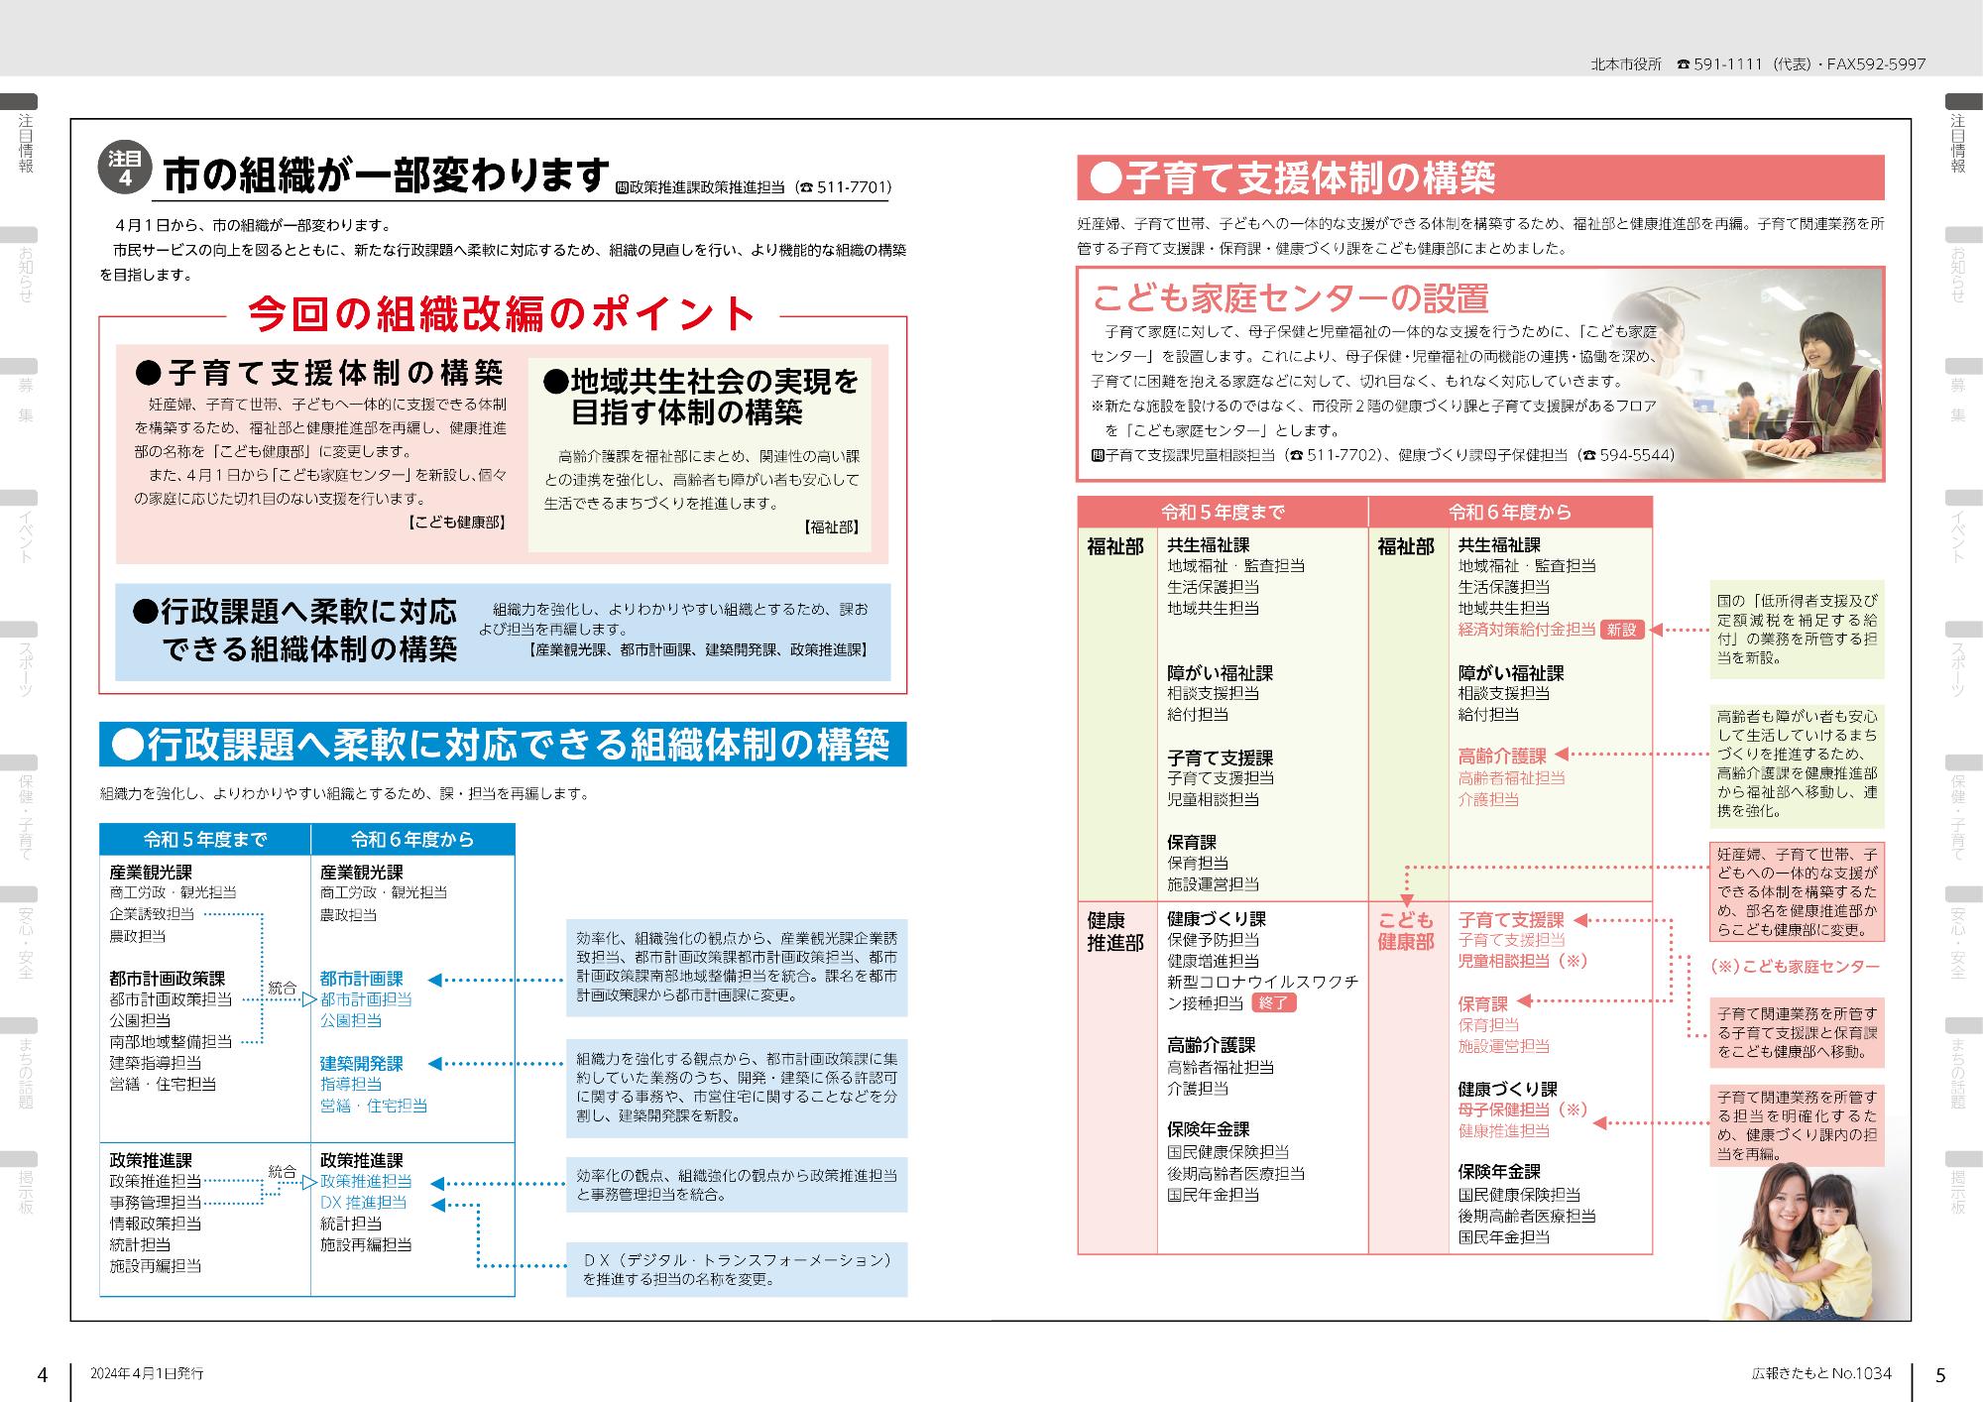The image size is (1983, 1402).
Task: Select 令和6年度から header in the red table
Action: (x=1510, y=512)
